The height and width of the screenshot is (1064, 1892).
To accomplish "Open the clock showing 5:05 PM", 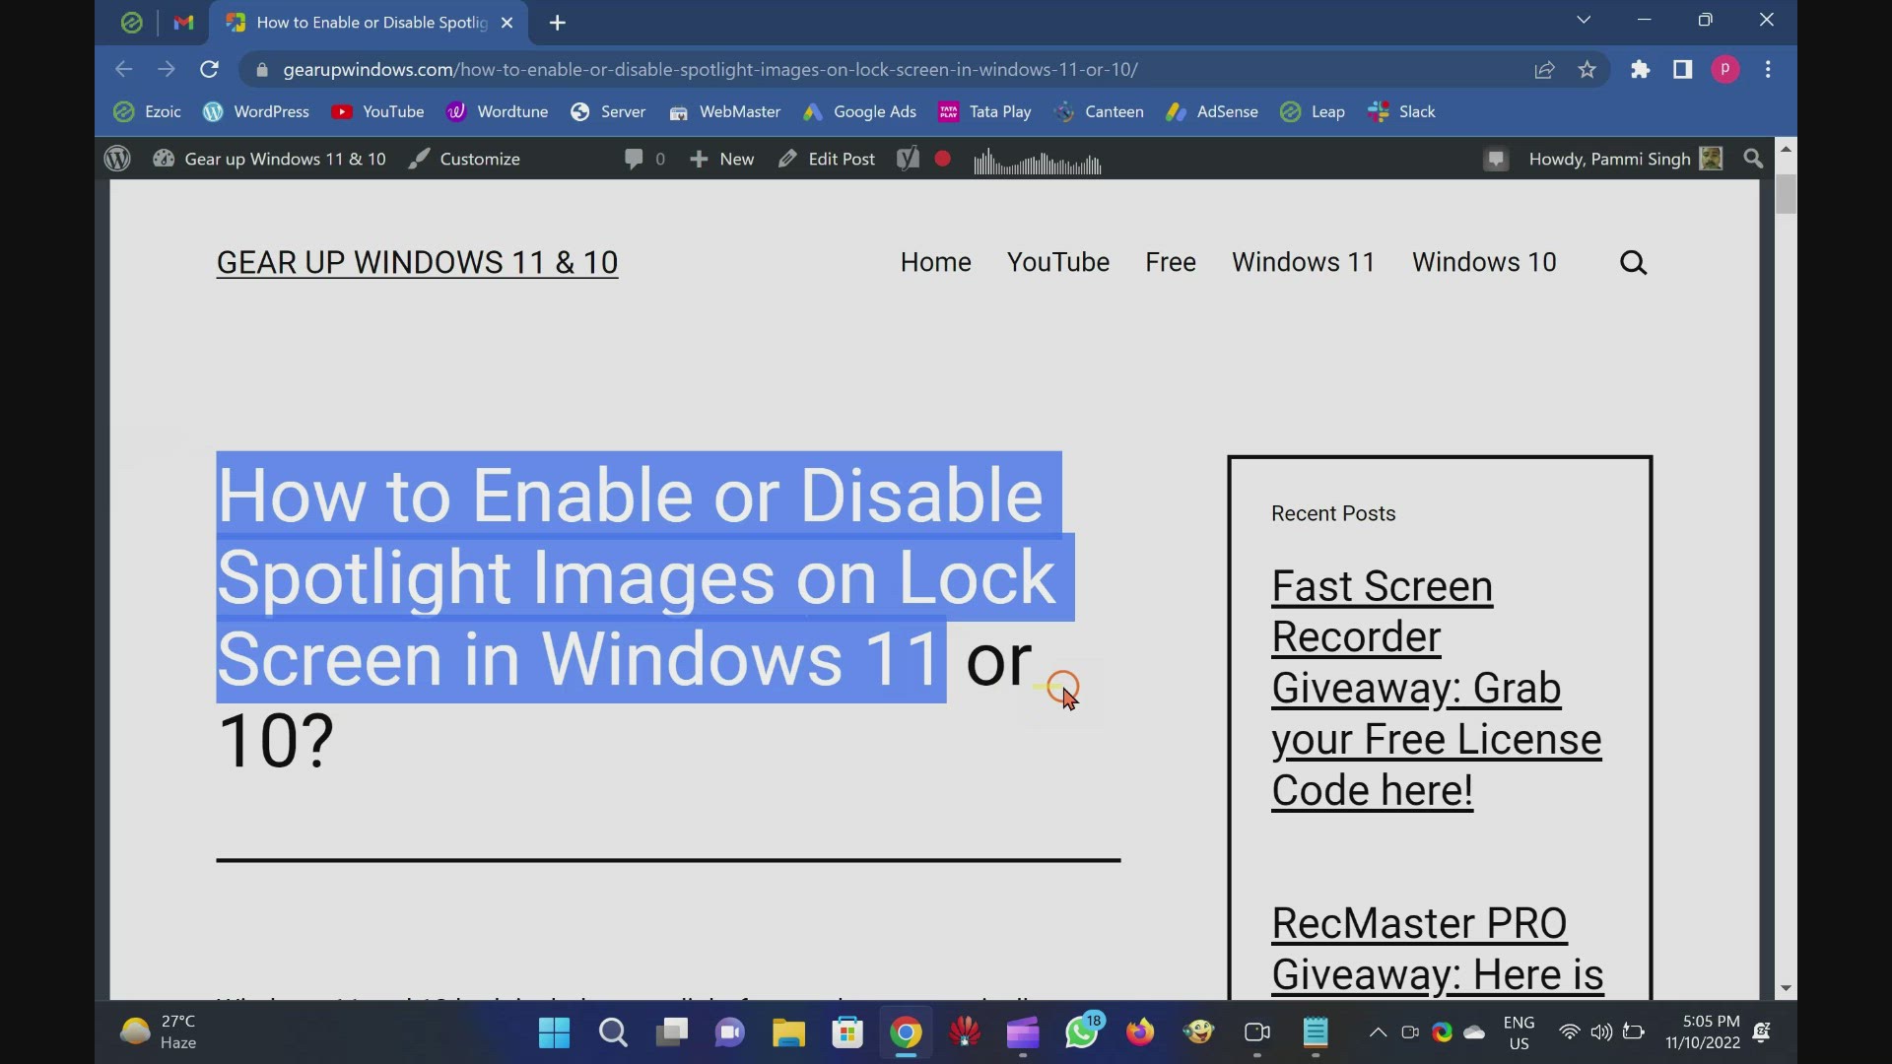I will point(1703,1031).
